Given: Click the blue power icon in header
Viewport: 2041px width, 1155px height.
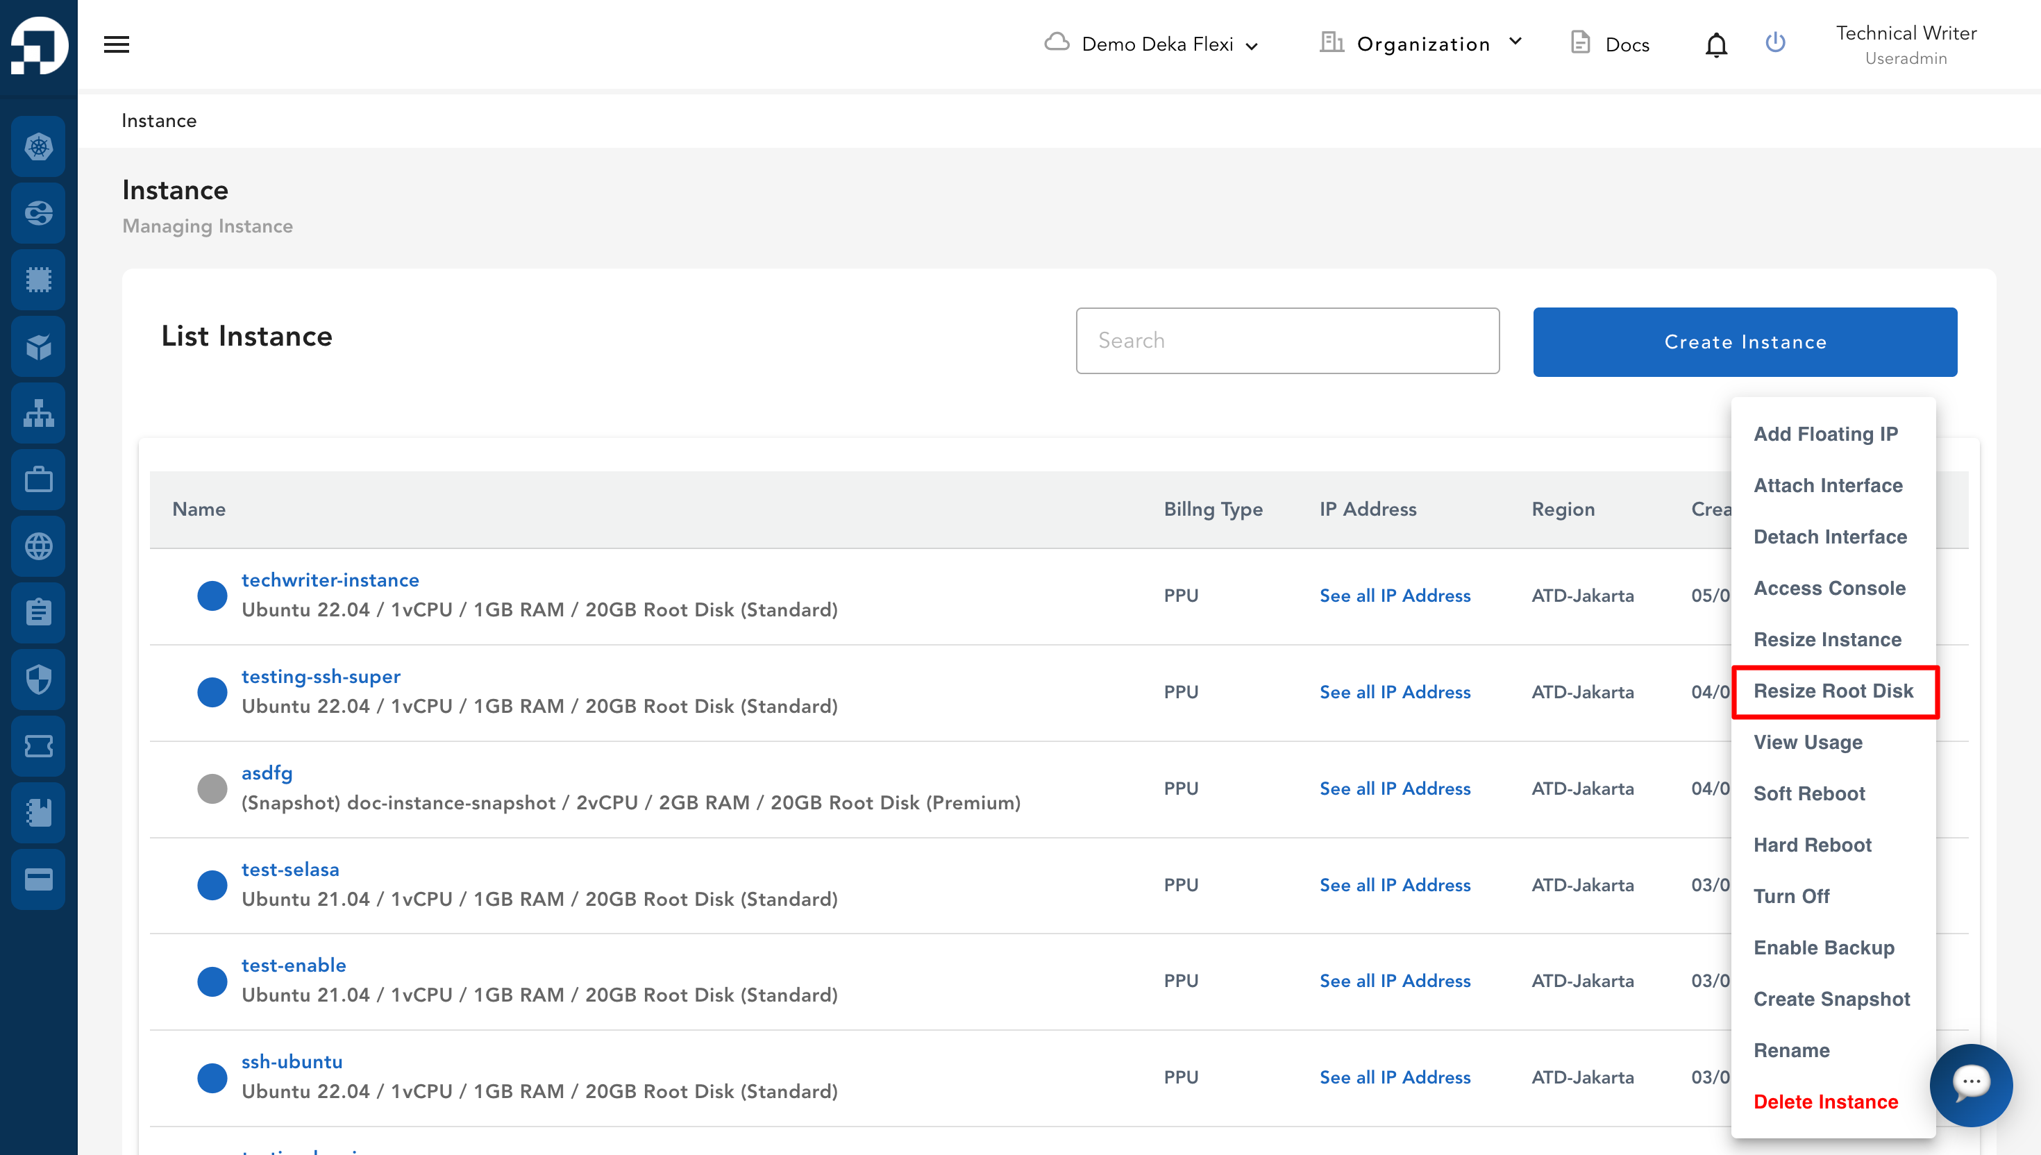Looking at the screenshot, I should (x=1775, y=43).
